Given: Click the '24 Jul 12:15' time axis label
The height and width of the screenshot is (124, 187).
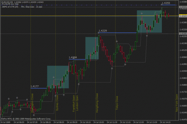Looking at the screenshot, I should click(x=125, y=122).
